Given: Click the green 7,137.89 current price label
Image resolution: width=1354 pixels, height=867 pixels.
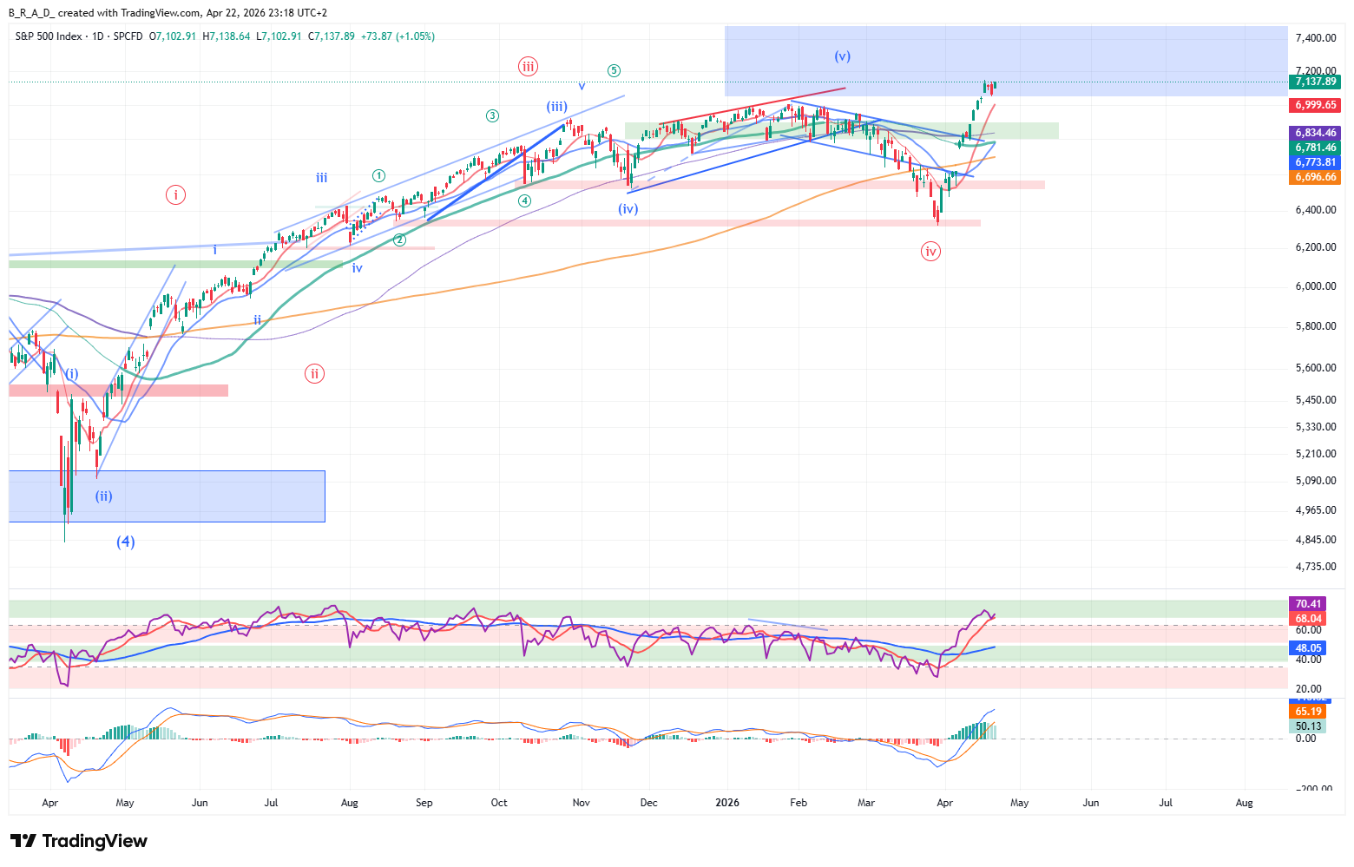Looking at the screenshot, I should (x=1315, y=82).
